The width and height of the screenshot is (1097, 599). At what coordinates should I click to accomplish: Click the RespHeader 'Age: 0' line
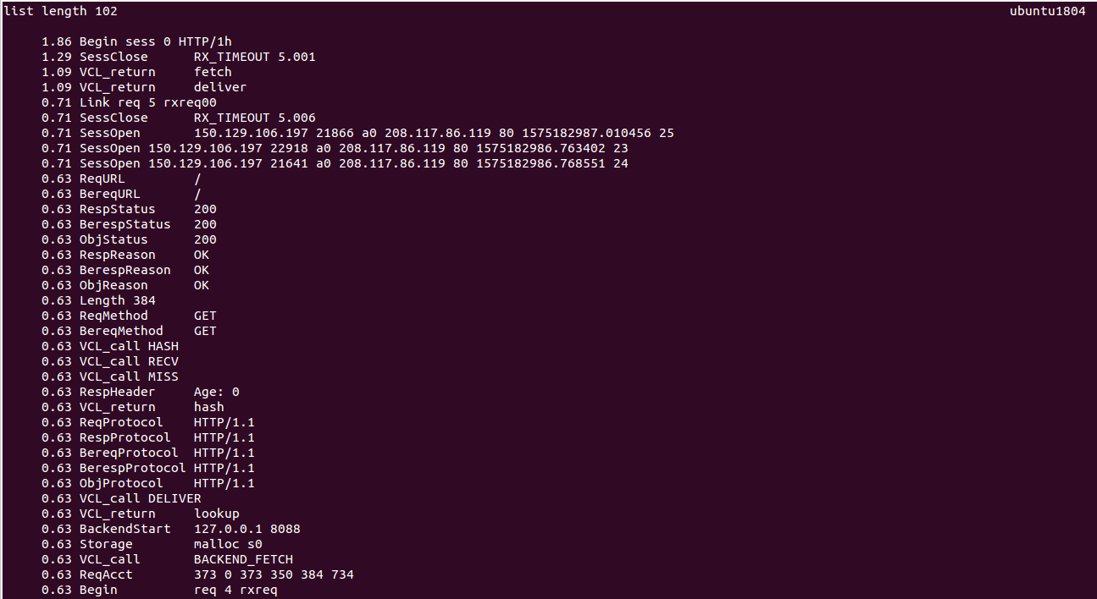pyautogui.click(x=141, y=392)
